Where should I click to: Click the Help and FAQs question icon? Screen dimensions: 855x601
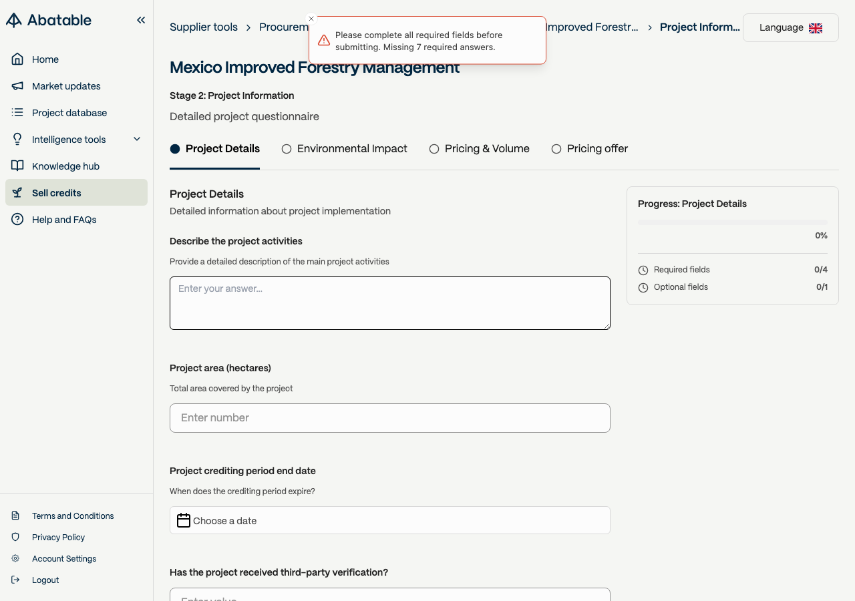17,220
